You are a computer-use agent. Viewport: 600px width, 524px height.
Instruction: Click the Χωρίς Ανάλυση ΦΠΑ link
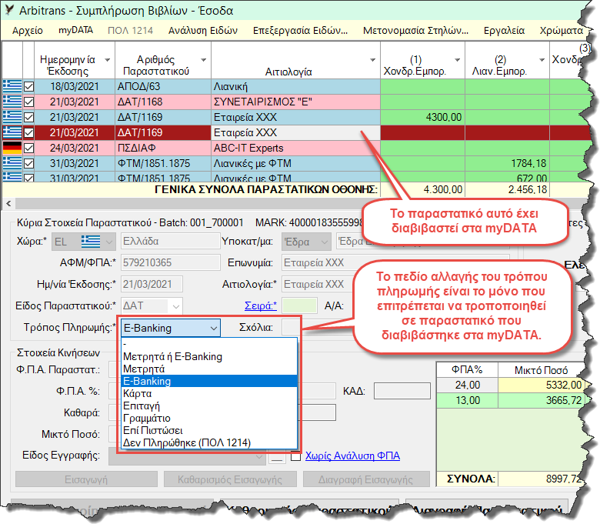point(352,456)
